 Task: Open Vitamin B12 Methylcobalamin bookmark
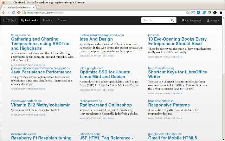(x=41, y=105)
